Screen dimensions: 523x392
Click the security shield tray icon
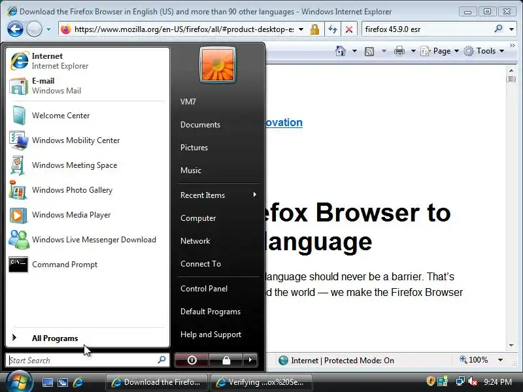pyautogui.click(x=430, y=381)
